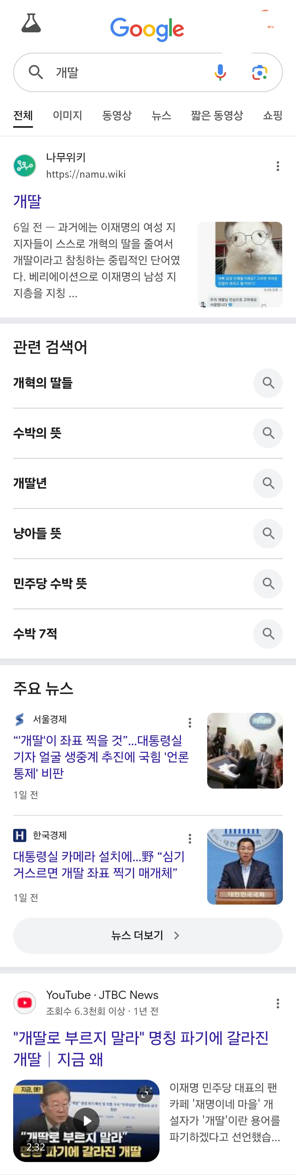
Task: Search related term 개혁의 딸들 icon
Action: pyautogui.click(x=268, y=383)
